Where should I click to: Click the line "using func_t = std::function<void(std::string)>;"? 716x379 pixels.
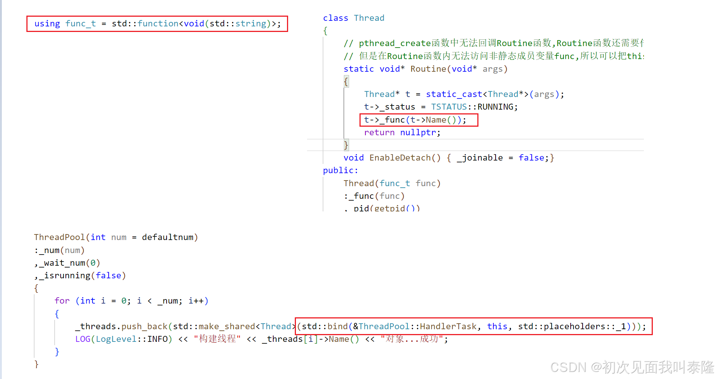158,24
